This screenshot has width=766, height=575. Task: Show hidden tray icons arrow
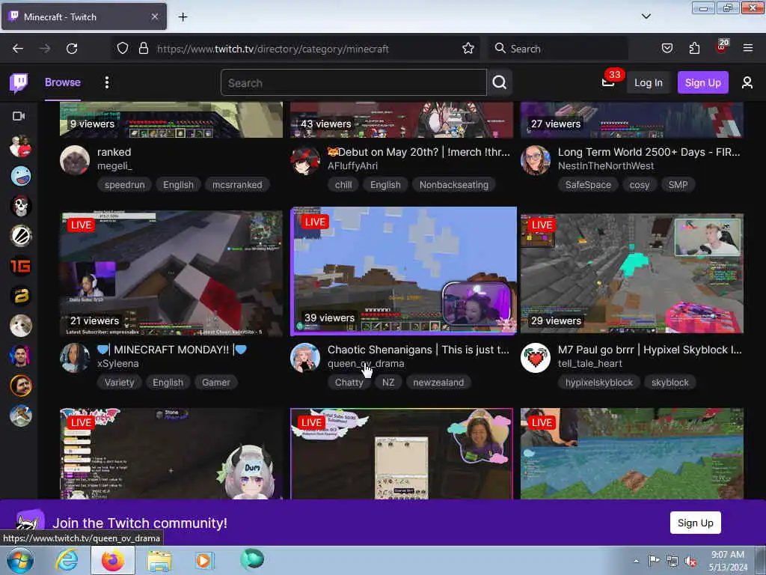[x=636, y=561]
